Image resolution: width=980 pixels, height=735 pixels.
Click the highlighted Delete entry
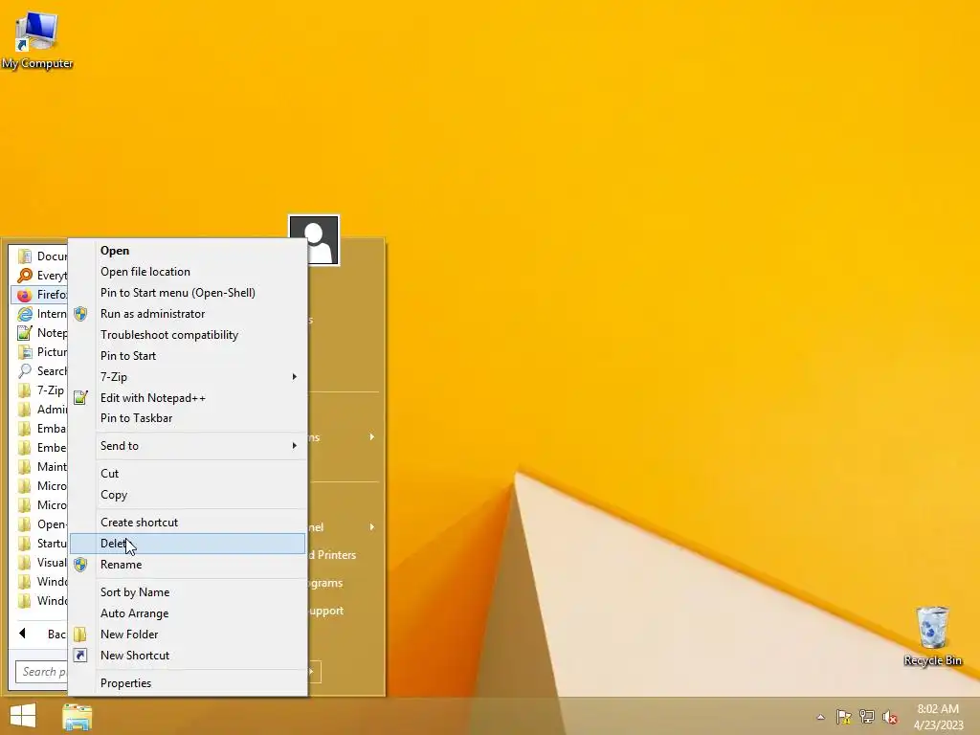[x=188, y=544]
